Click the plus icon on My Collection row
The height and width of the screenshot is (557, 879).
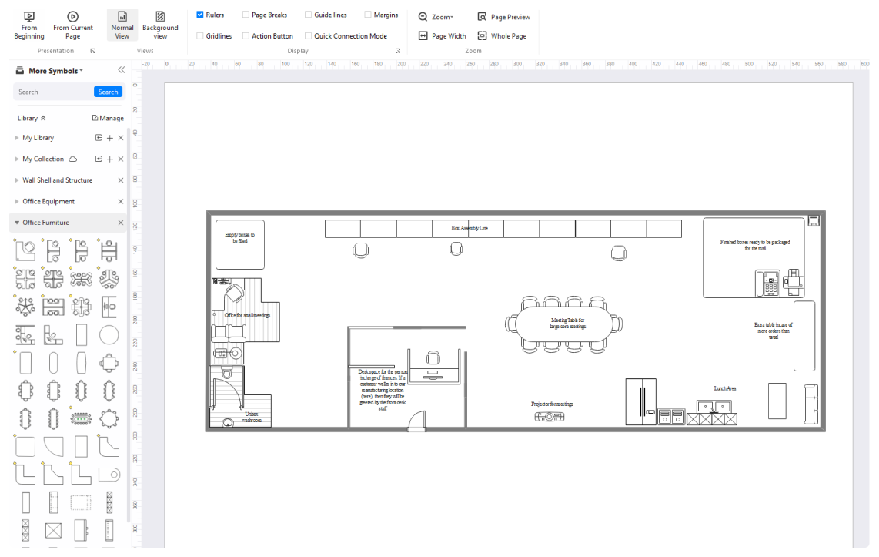[110, 159]
